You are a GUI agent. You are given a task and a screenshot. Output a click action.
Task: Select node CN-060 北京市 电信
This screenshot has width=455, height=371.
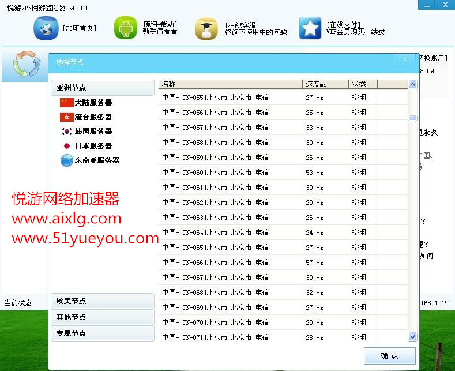(283, 173)
